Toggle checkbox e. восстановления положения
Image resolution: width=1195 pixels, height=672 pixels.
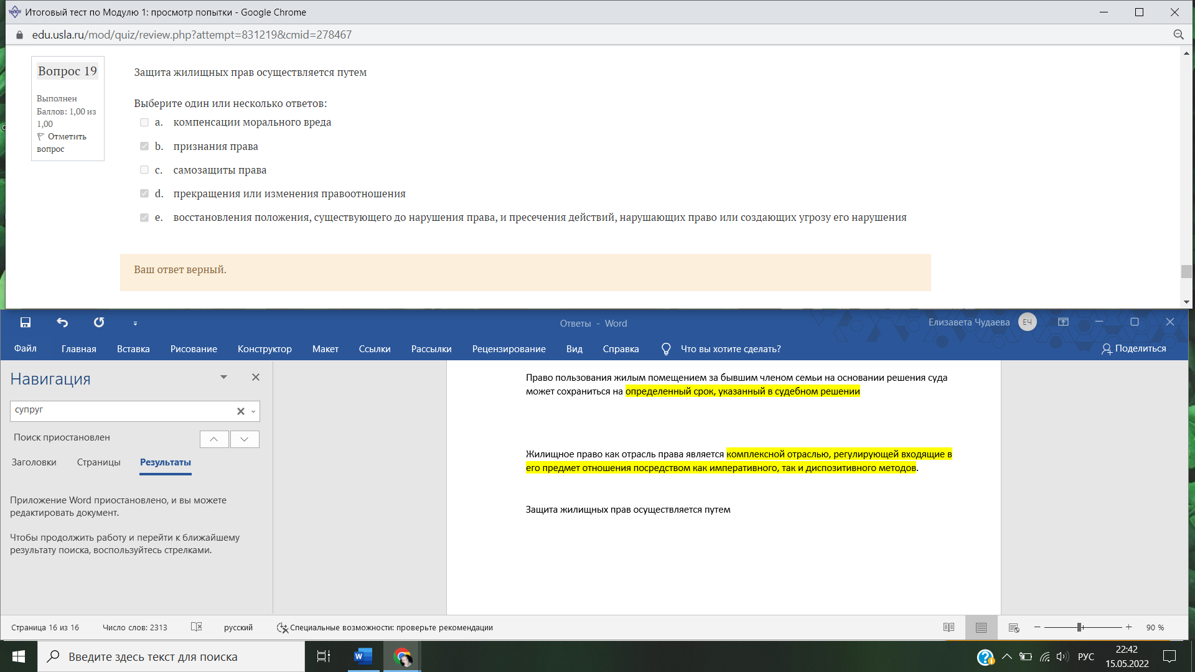(x=144, y=218)
